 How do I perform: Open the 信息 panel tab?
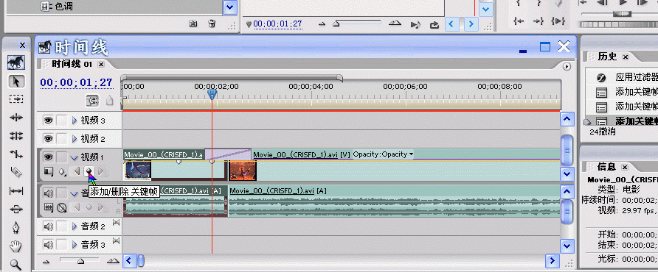(x=606, y=167)
